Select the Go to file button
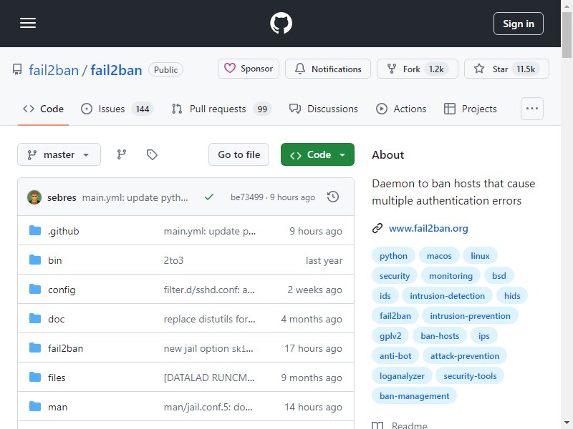This screenshot has width=573, height=429. 239,154
